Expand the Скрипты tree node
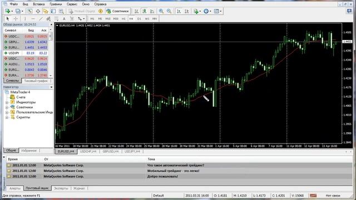Viewport: 356px width, 200px height. [7, 117]
